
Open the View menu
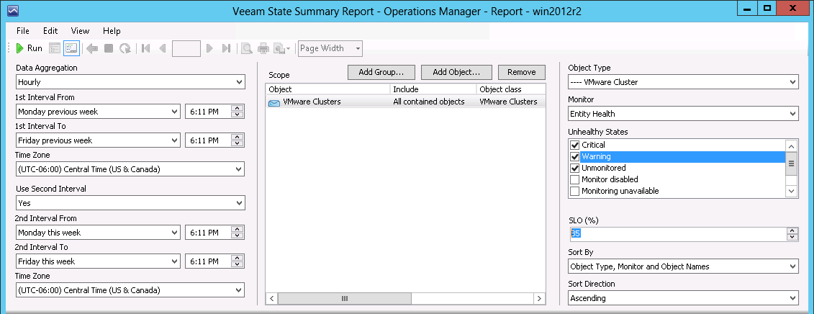80,31
